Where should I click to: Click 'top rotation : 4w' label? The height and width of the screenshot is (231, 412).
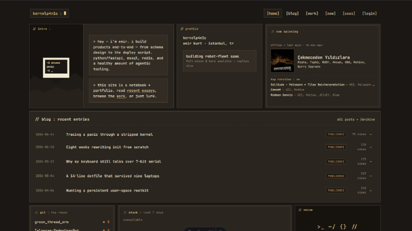(285, 79)
